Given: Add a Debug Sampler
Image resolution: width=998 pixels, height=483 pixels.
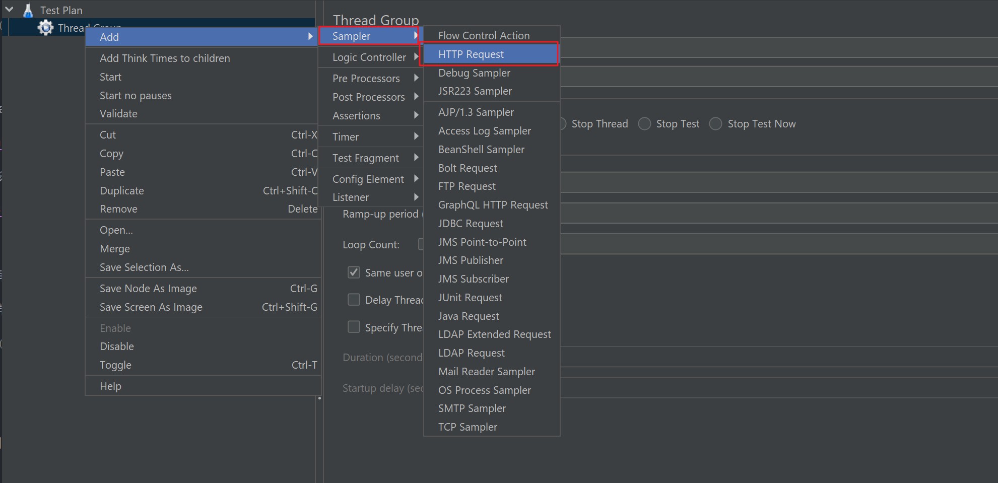Looking at the screenshot, I should pos(492,73).
